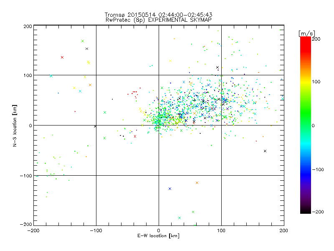Image resolution: width=334 pixels, height=251 pixels.
Task: Click the y-axis tick label '-100'
Action: pyautogui.click(x=26, y=176)
